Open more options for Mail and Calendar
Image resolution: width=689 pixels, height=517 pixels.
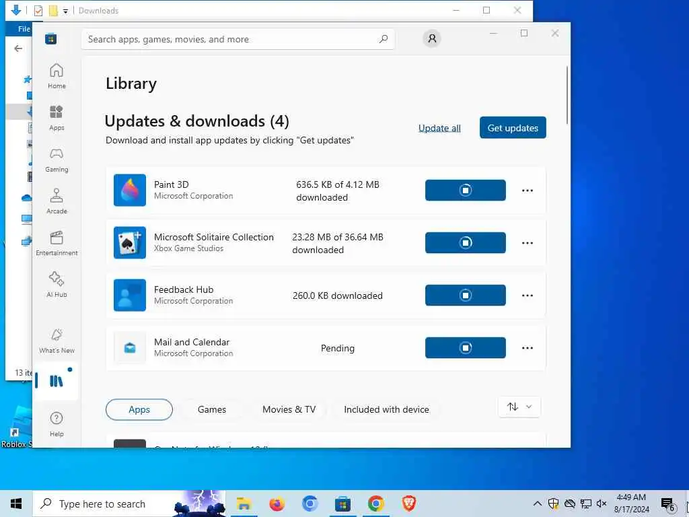pos(528,348)
